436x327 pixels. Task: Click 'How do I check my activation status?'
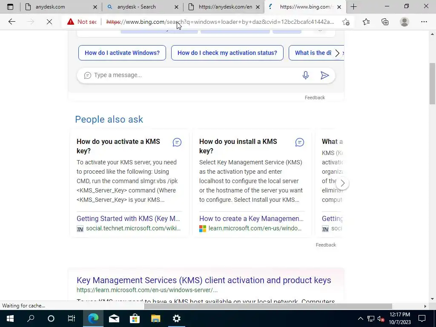(227, 53)
